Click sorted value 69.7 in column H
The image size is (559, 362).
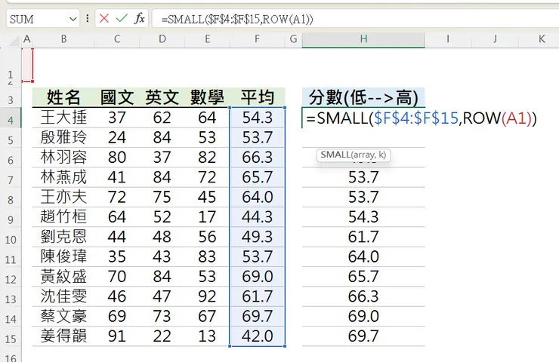click(x=363, y=336)
